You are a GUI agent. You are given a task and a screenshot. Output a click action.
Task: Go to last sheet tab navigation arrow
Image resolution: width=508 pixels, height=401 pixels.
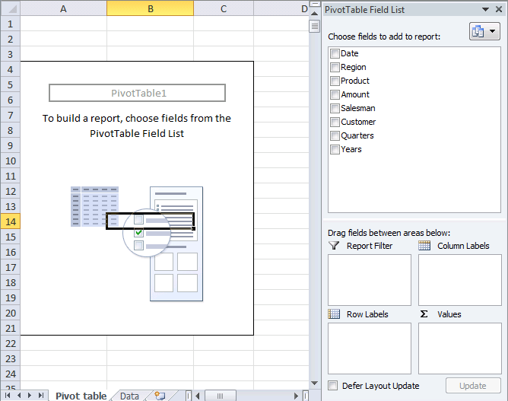point(41,396)
